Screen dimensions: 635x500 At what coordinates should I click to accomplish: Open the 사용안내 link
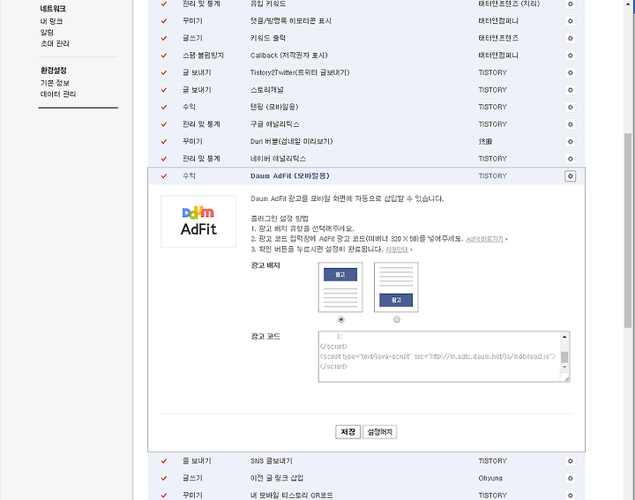click(x=397, y=250)
